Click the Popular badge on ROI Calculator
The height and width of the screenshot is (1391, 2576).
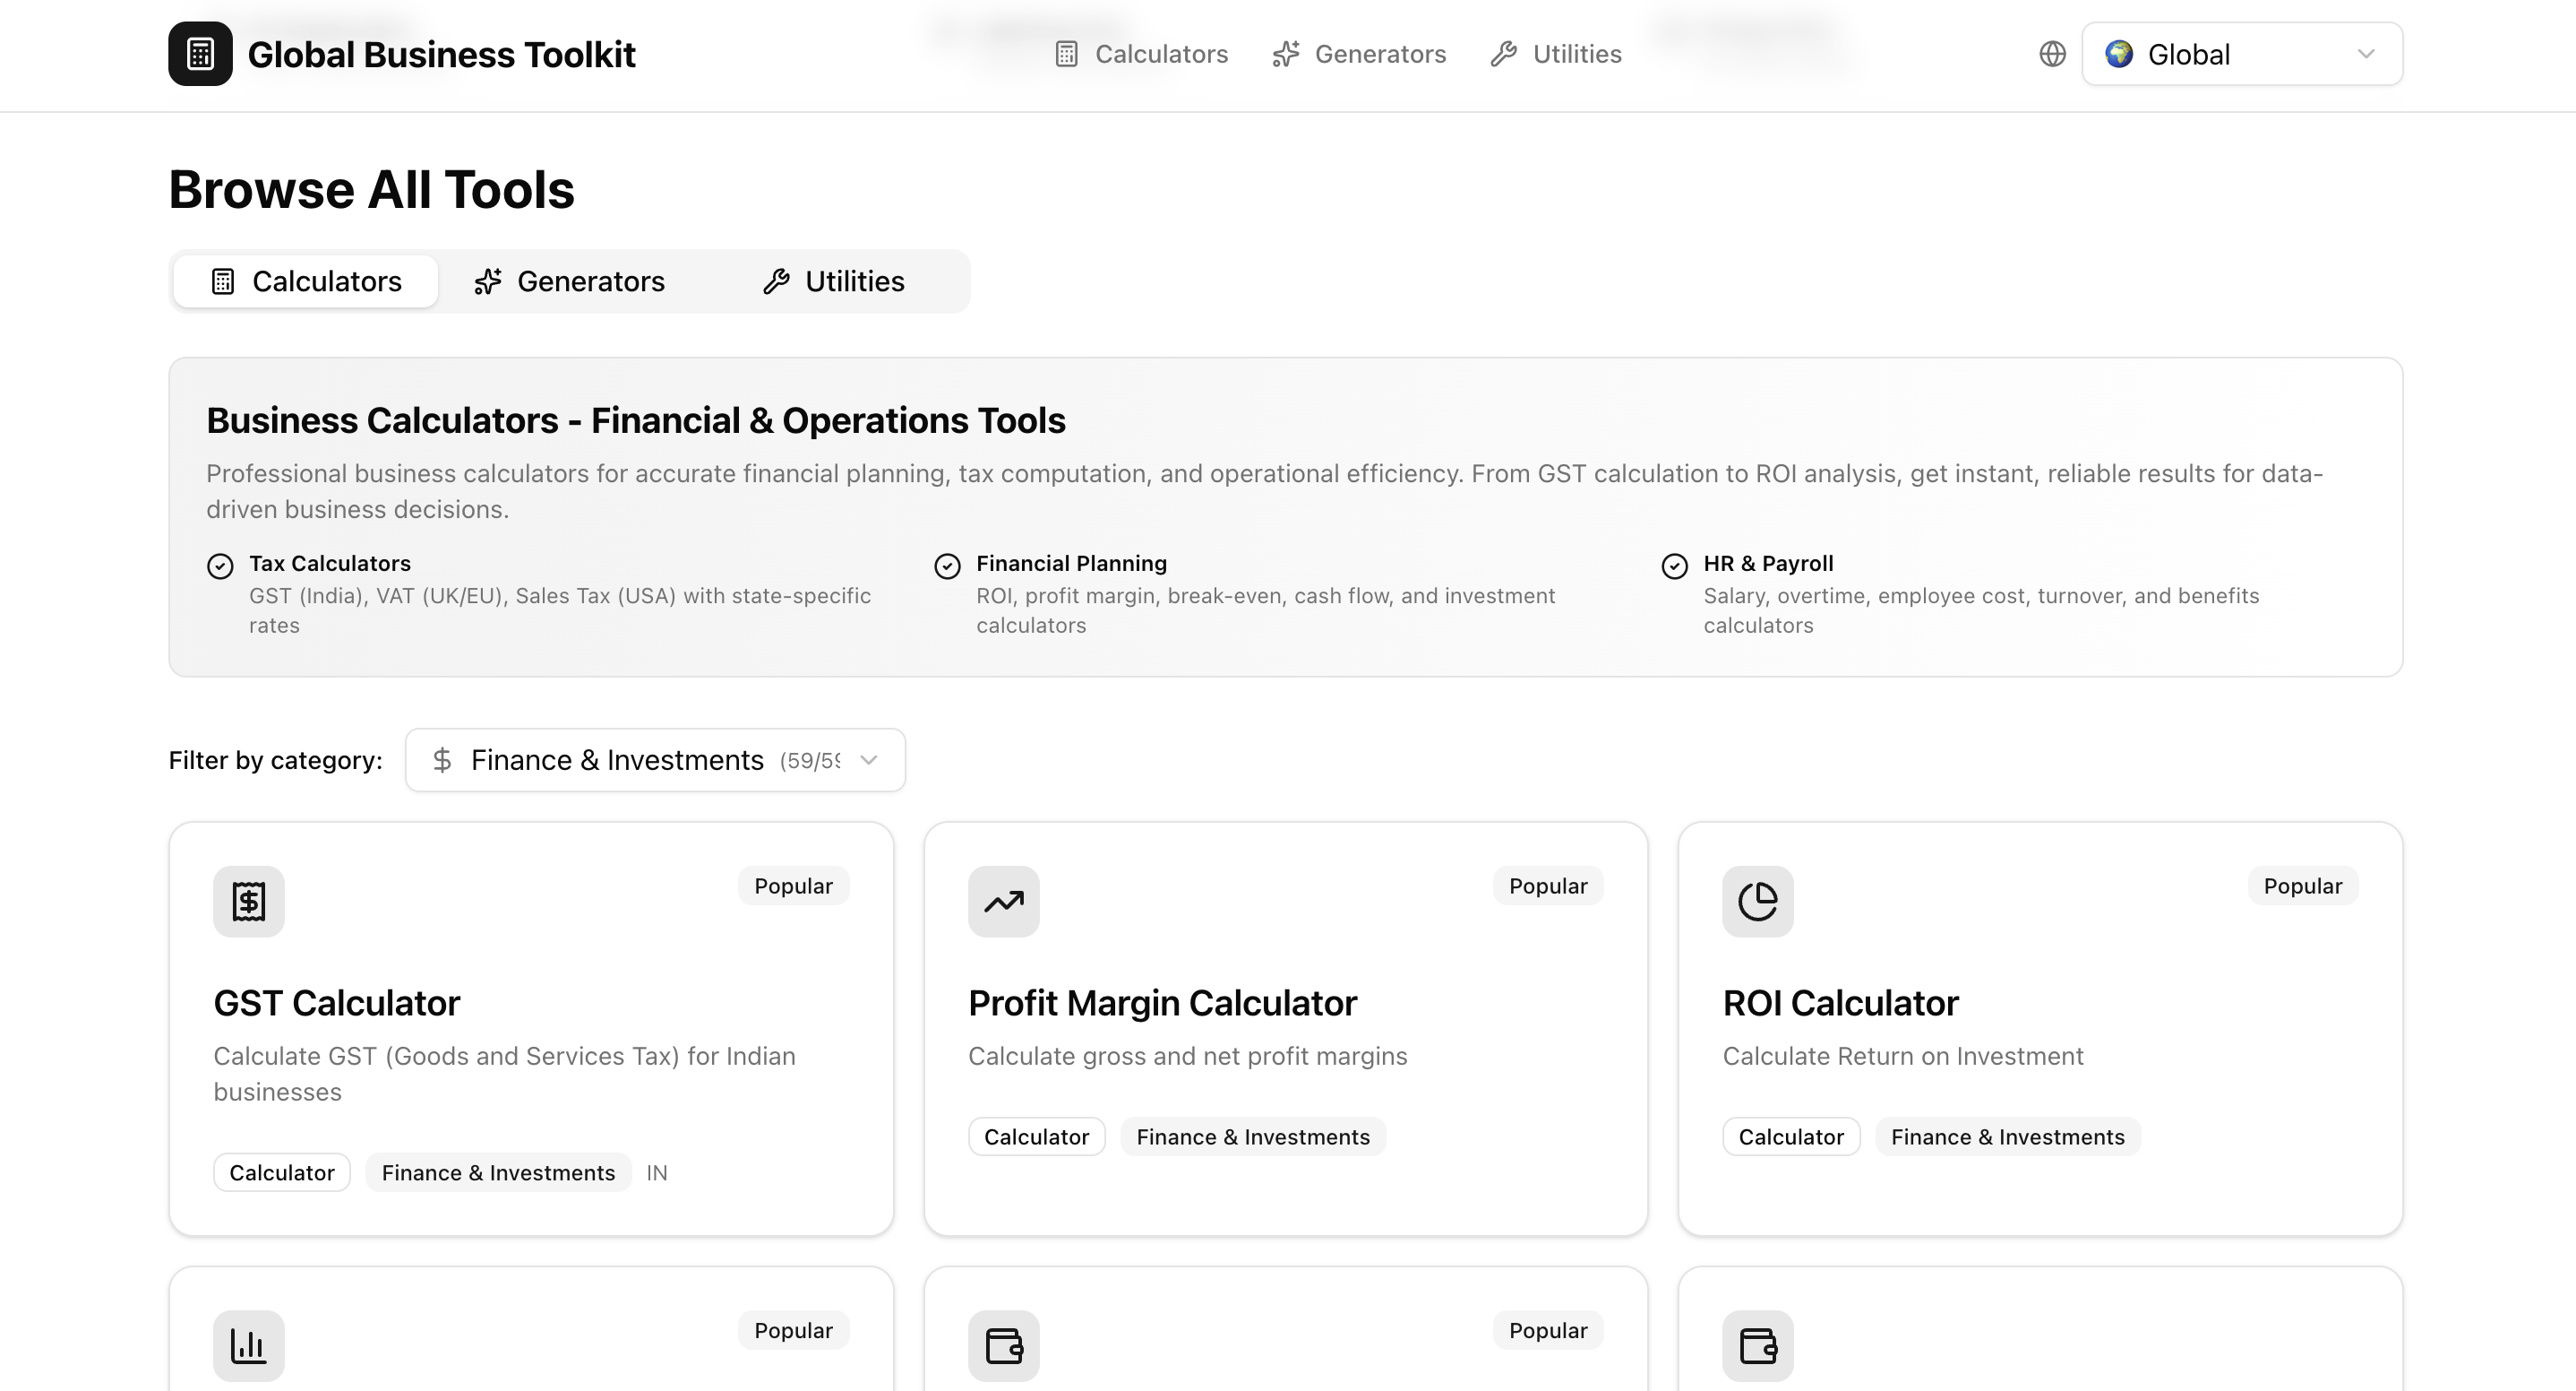2302,886
